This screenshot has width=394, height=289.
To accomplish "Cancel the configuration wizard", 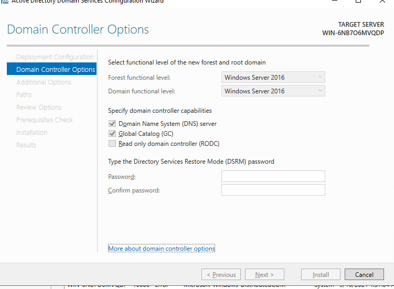I will click(x=364, y=275).
